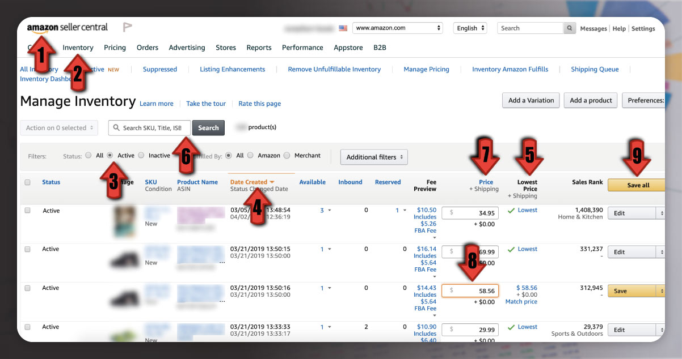Check the box for the 34.95 priced row
The height and width of the screenshot is (359, 682).
[x=28, y=210]
